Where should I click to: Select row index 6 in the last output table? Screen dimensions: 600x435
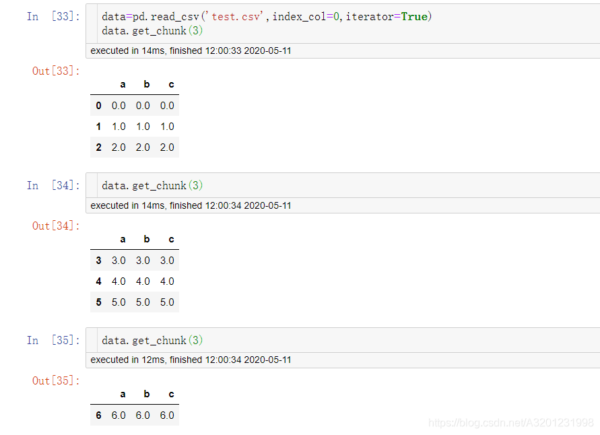[x=98, y=415]
